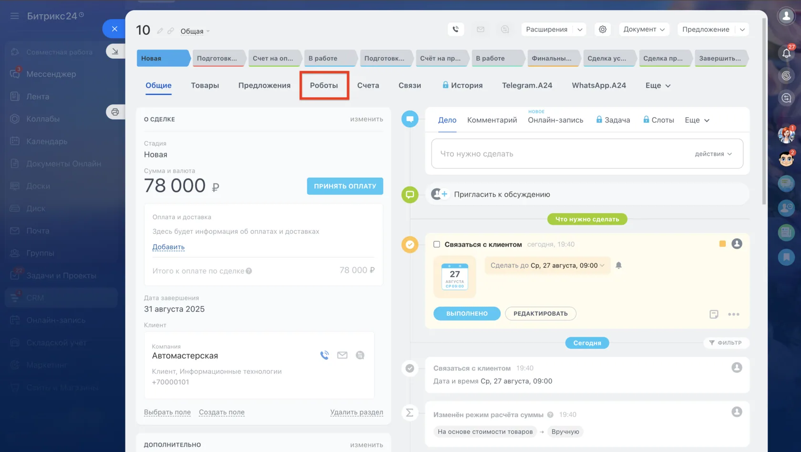Expand Еще in the deal tabs
Viewport: 801px width, 452px height.
[658, 86]
